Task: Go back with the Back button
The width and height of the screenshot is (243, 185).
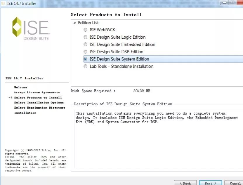Action: (185, 183)
